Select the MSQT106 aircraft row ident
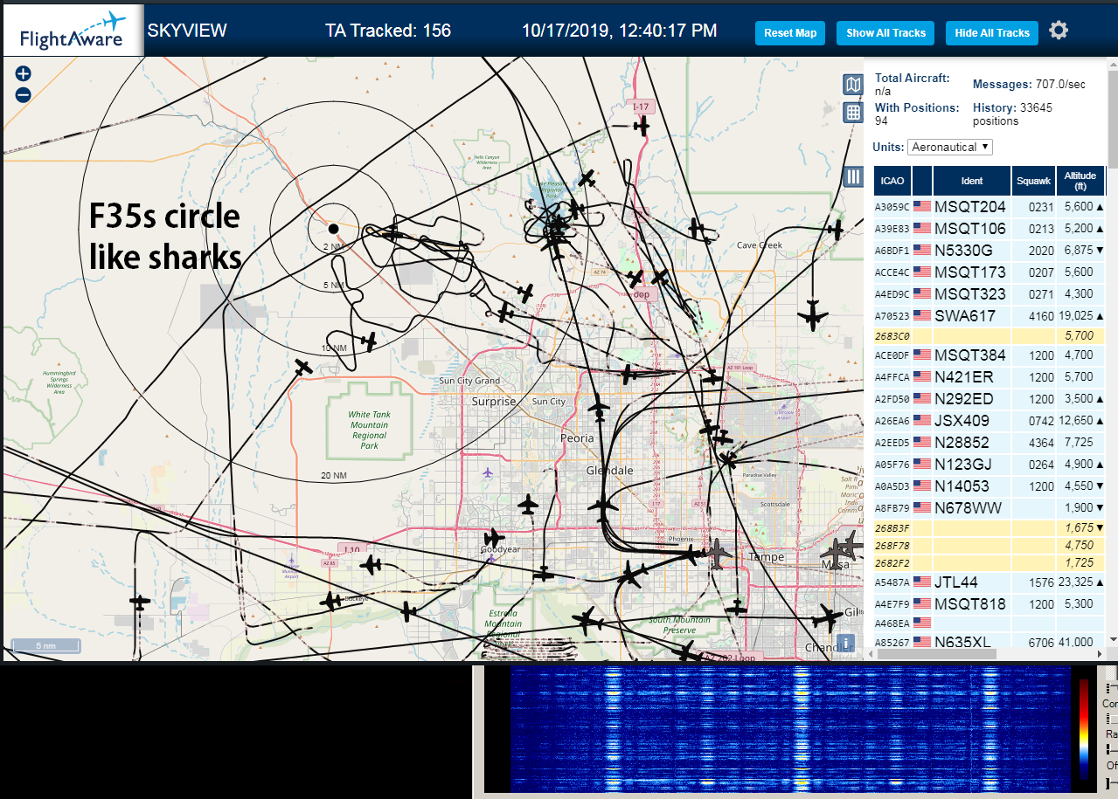This screenshot has height=799, width=1118. click(x=969, y=229)
